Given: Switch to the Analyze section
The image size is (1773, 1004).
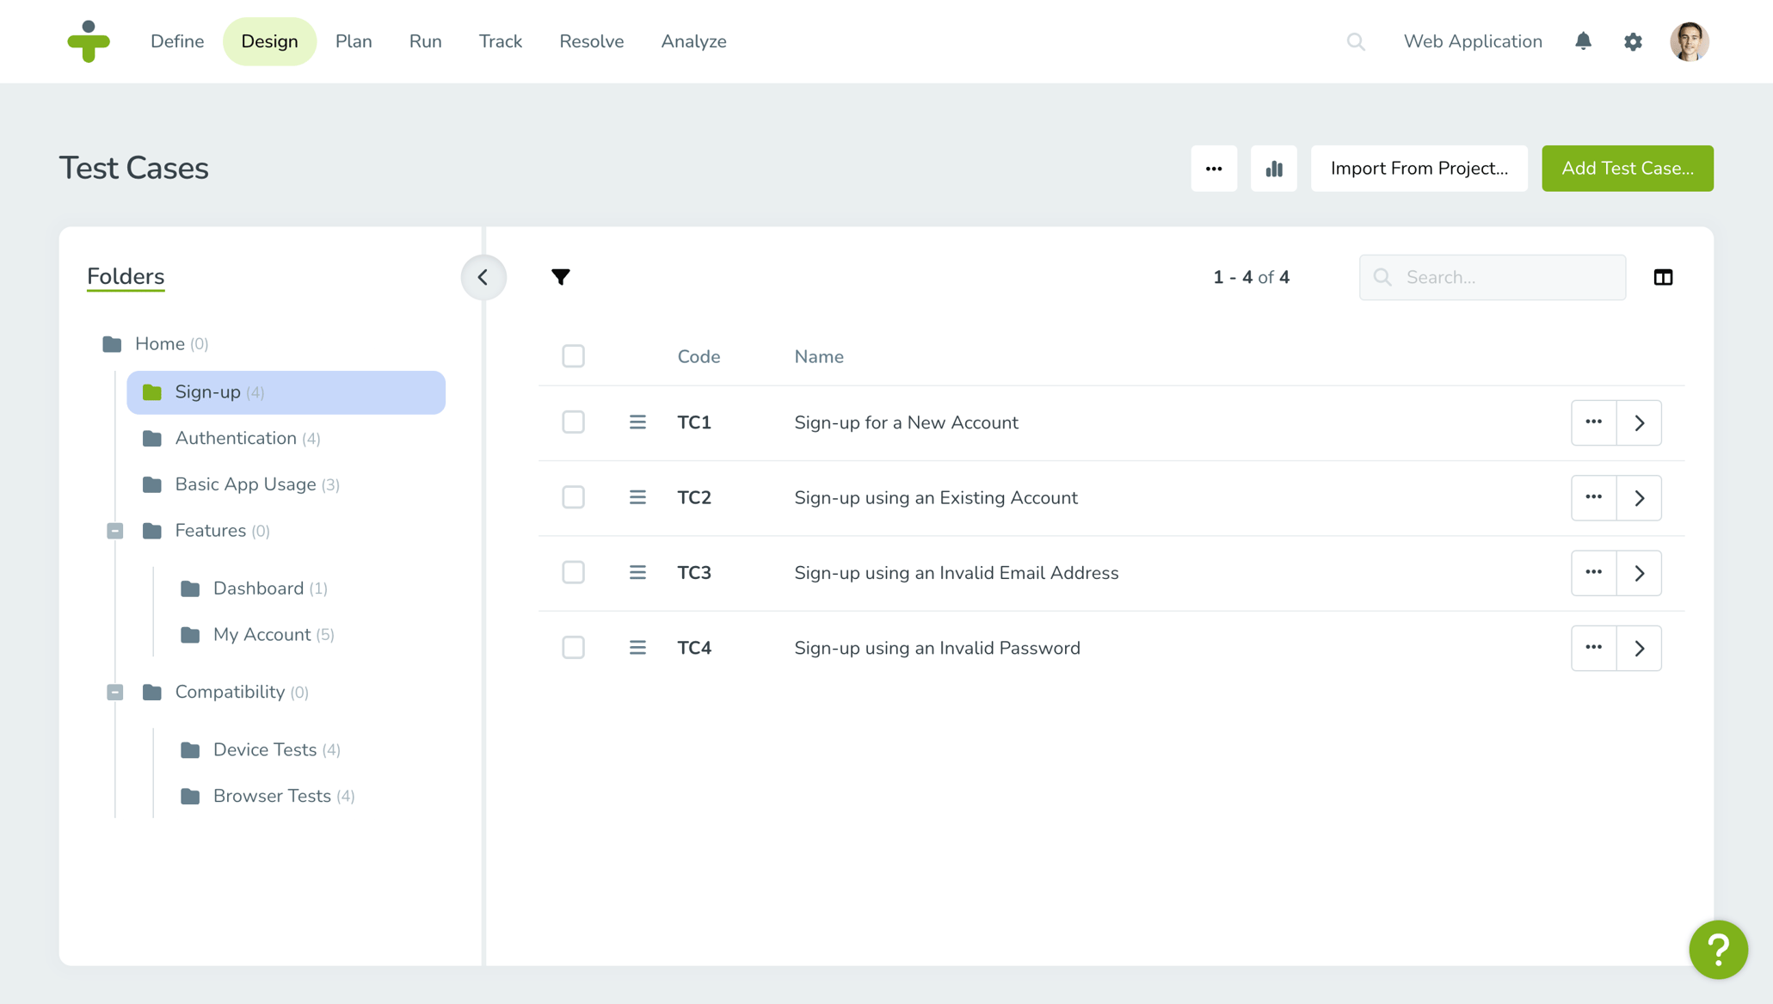Looking at the screenshot, I should [x=693, y=41].
